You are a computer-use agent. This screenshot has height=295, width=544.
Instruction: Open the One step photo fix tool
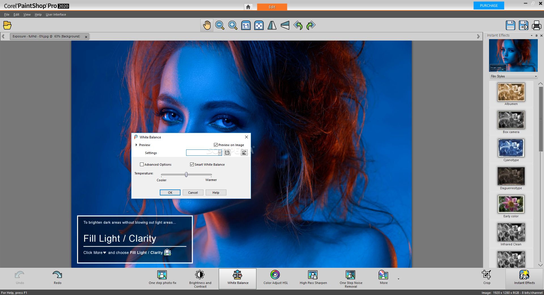(162, 278)
